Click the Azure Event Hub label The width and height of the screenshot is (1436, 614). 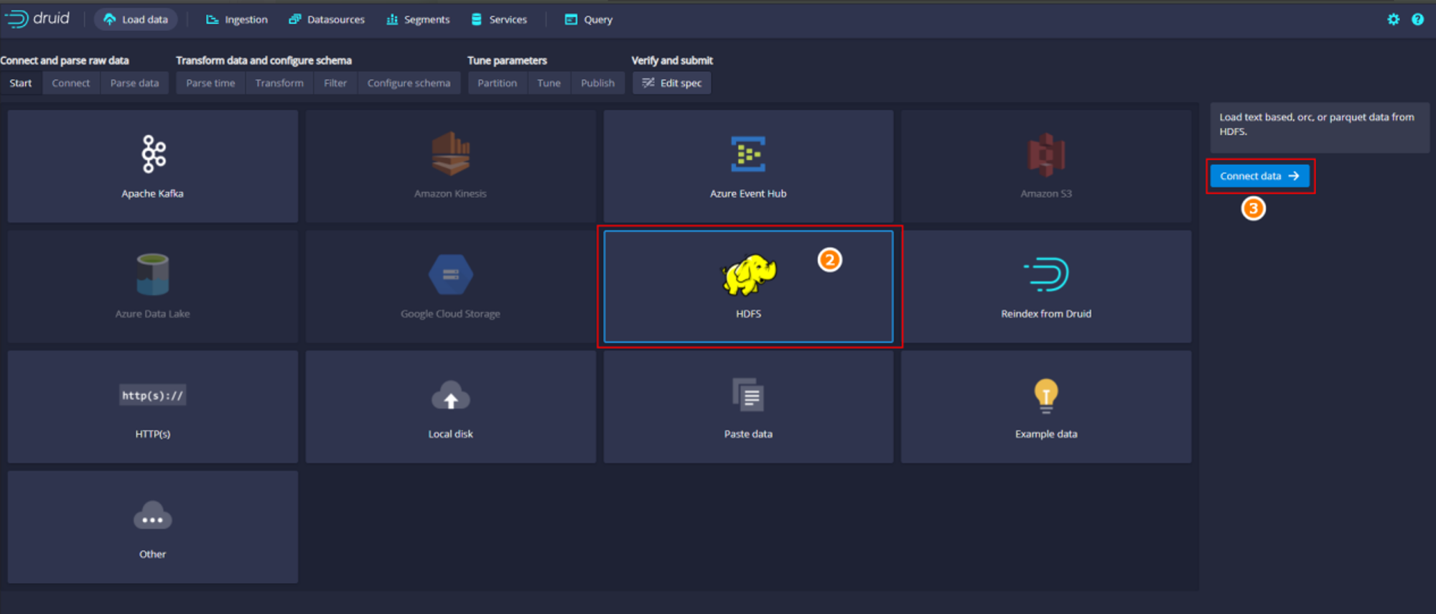tap(748, 193)
